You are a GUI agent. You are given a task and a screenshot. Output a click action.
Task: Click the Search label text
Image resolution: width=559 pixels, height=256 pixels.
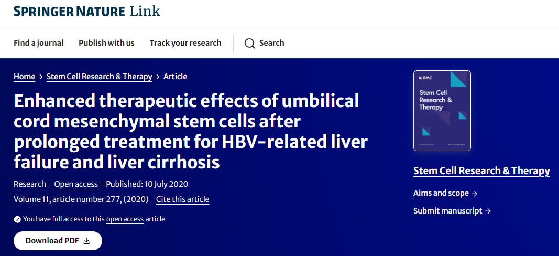click(x=271, y=43)
